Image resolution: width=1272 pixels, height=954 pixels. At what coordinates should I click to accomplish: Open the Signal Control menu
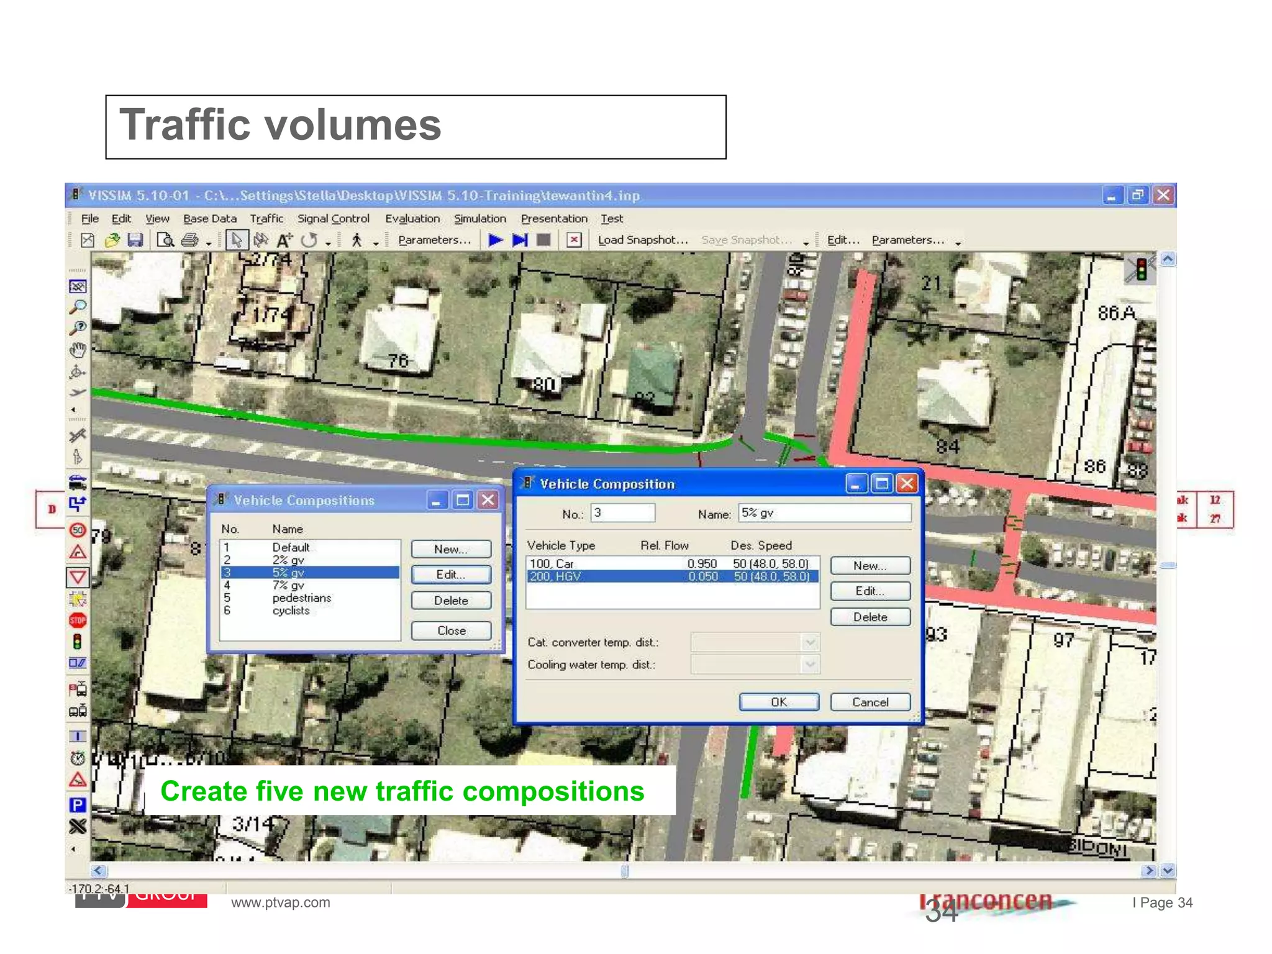point(333,219)
